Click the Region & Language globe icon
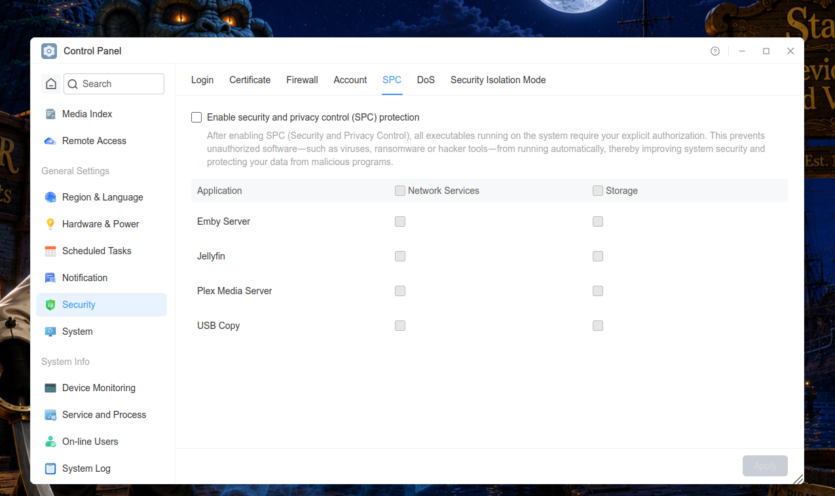The width and height of the screenshot is (835, 496). coord(50,197)
